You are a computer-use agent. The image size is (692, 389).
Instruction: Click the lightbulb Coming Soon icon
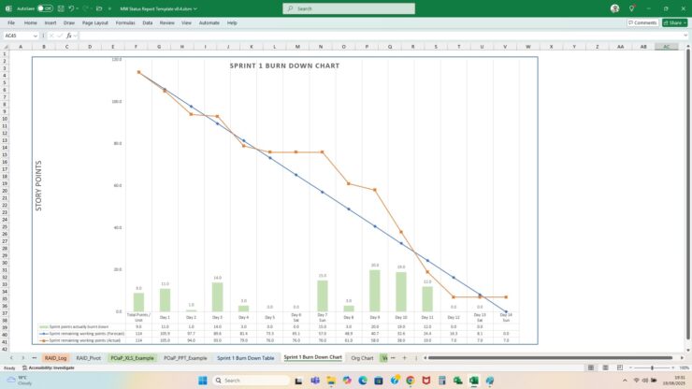point(631,8)
